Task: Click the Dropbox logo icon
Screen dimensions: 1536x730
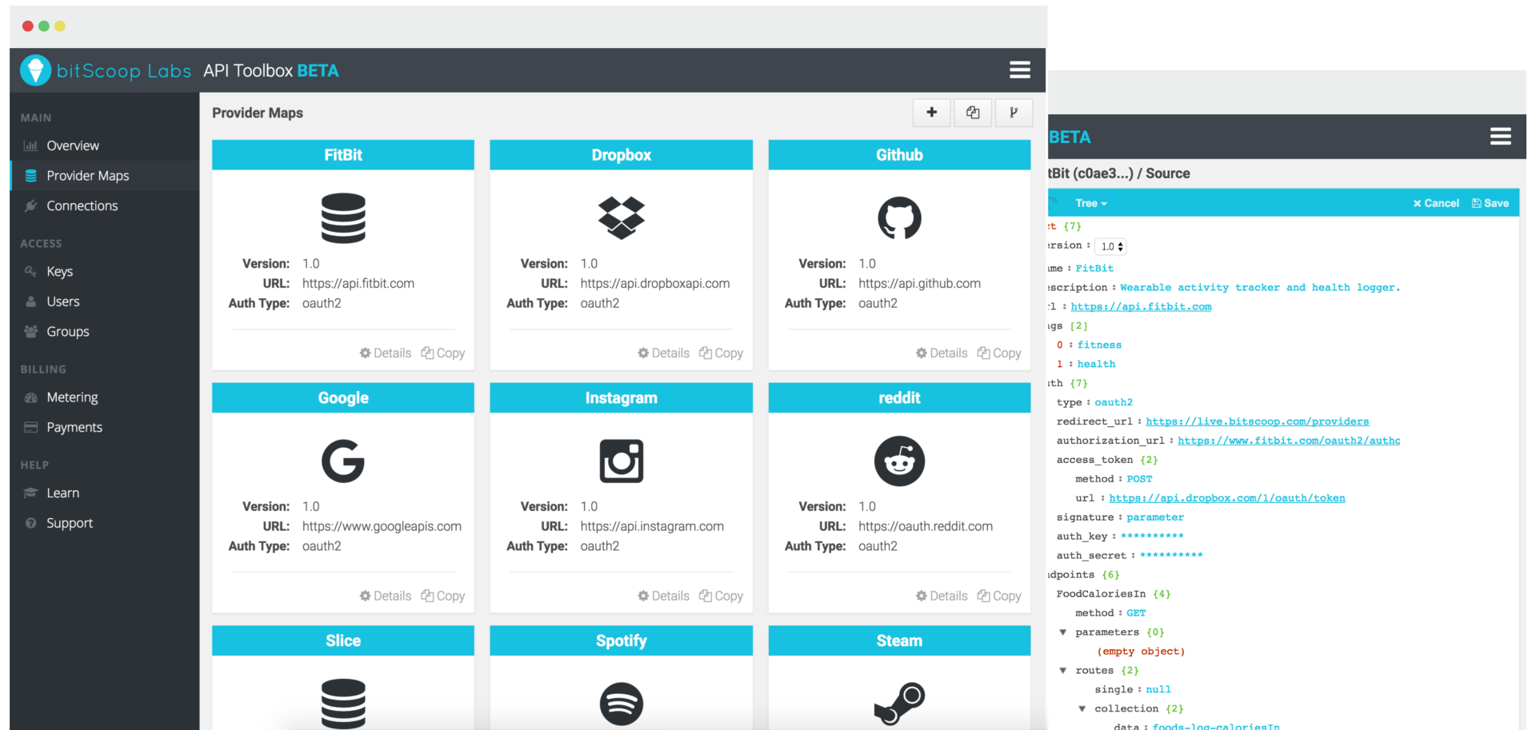Action: [621, 217]
